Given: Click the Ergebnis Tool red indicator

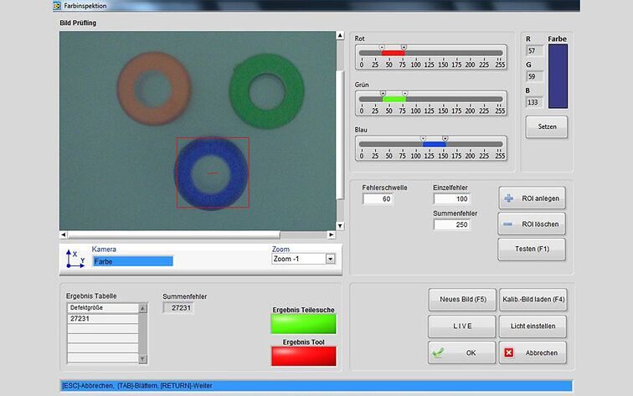Looking at the screenshot, I should [x=304, y=356].
